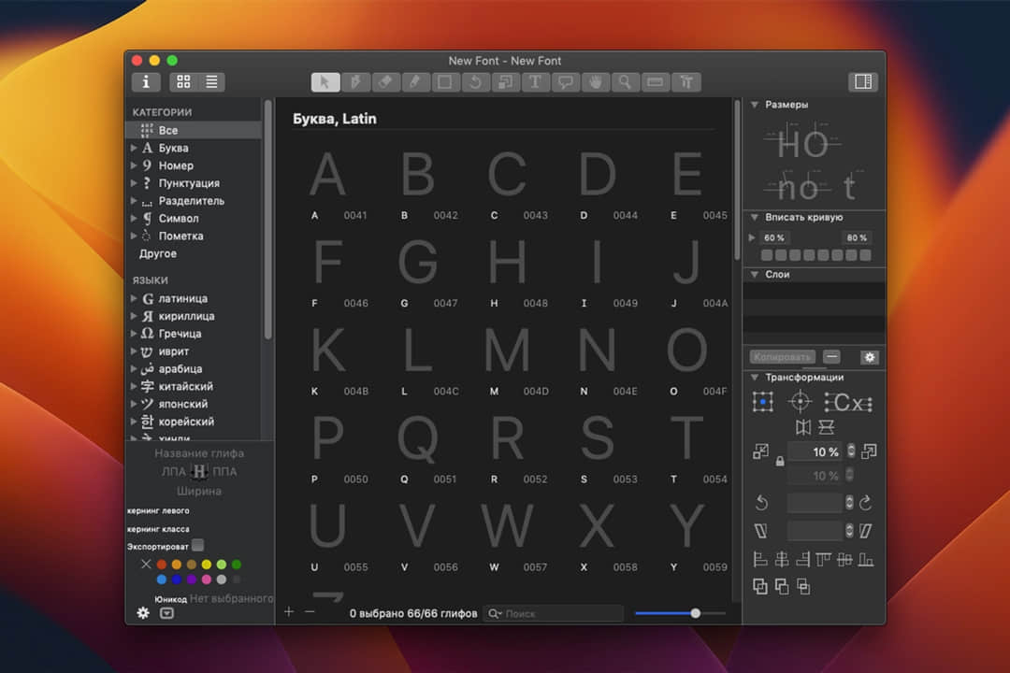
Task: Expand the кириллица language group
Action: pos(134,317)
